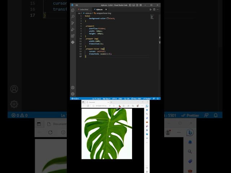Open the Search view in VS Code activity bar
This screenshot has height=173, width=231.
click(73, 17)
